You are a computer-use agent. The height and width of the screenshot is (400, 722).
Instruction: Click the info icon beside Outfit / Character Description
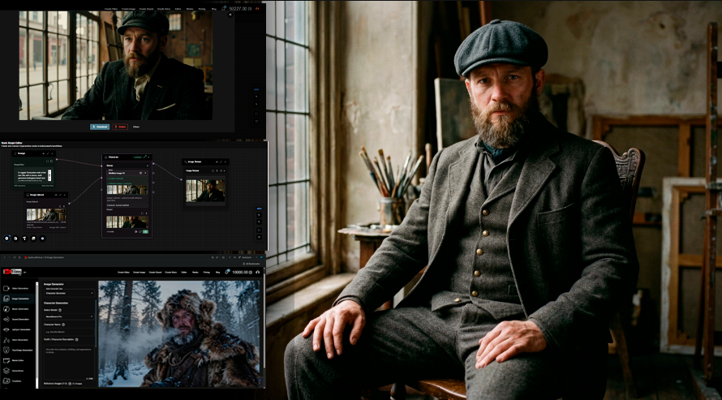tap(76, 340)
